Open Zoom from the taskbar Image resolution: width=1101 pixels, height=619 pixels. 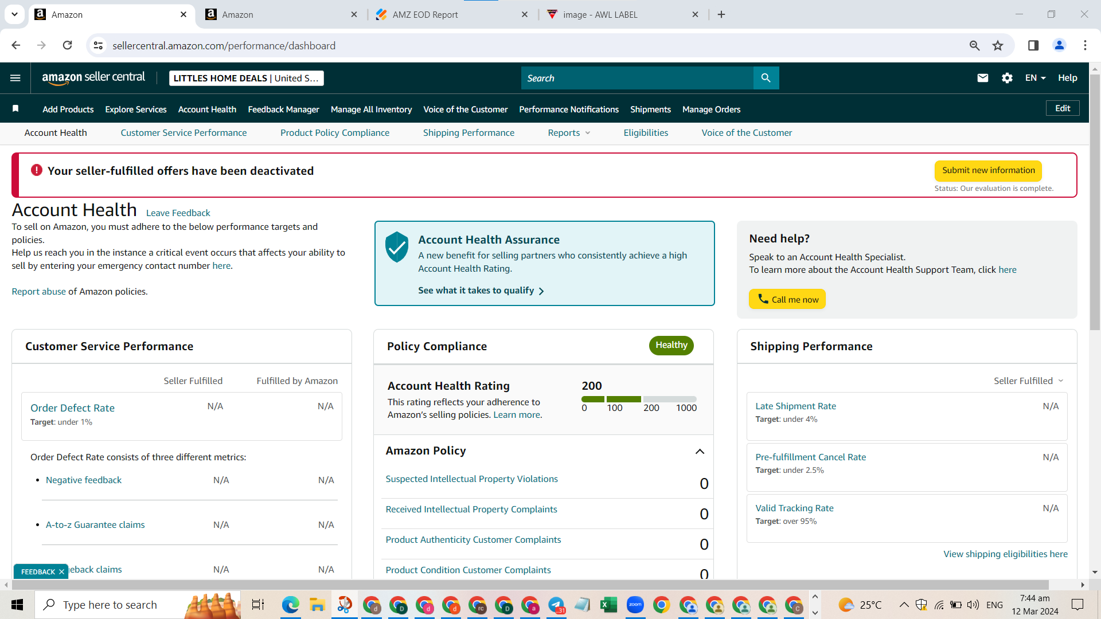[635, 605]
